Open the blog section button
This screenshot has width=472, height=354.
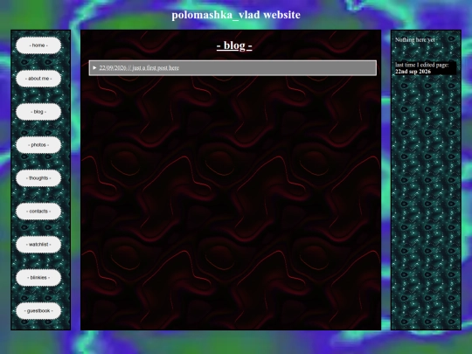click(x=38, y=112)
